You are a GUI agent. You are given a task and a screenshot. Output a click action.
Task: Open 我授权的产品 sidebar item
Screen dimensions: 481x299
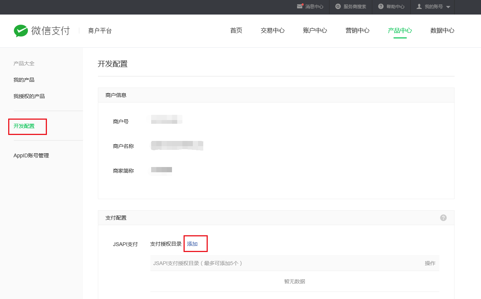(29, 96)
